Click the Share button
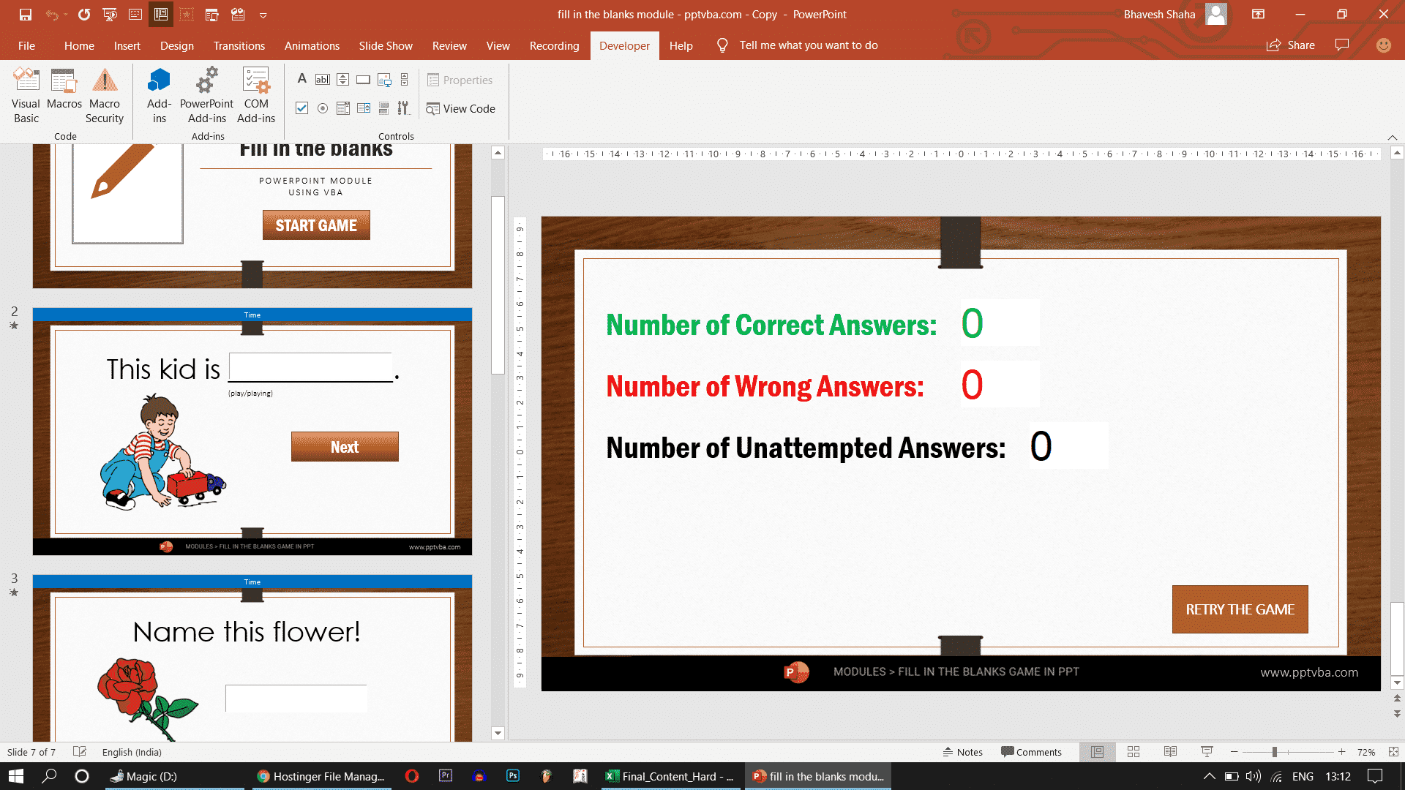 [x=1291, y=45]
